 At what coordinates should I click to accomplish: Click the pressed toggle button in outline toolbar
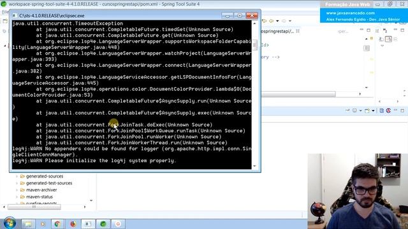click(388, 39)
